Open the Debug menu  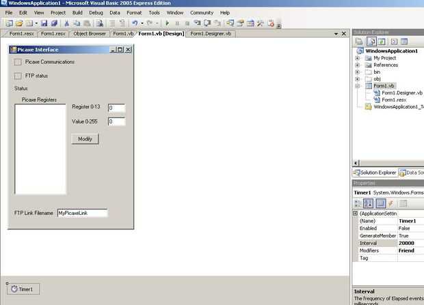pyautogui.click(x=96, y=13)
